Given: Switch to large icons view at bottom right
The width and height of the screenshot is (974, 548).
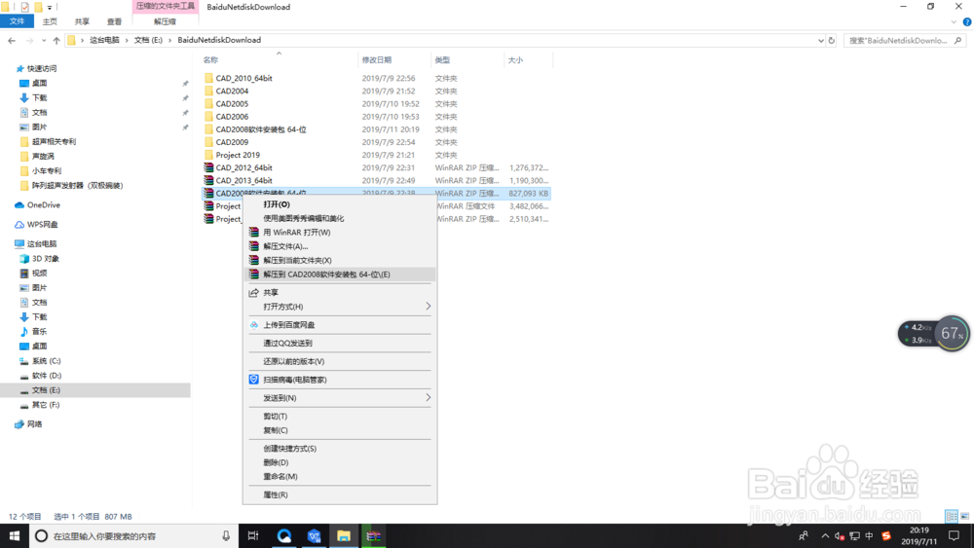Looking at the screenshot, I should pyautogui.click(x=964, y=516).
